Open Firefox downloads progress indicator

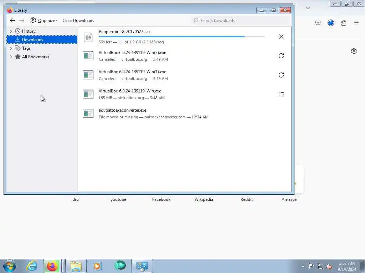[x=331, y=23]
